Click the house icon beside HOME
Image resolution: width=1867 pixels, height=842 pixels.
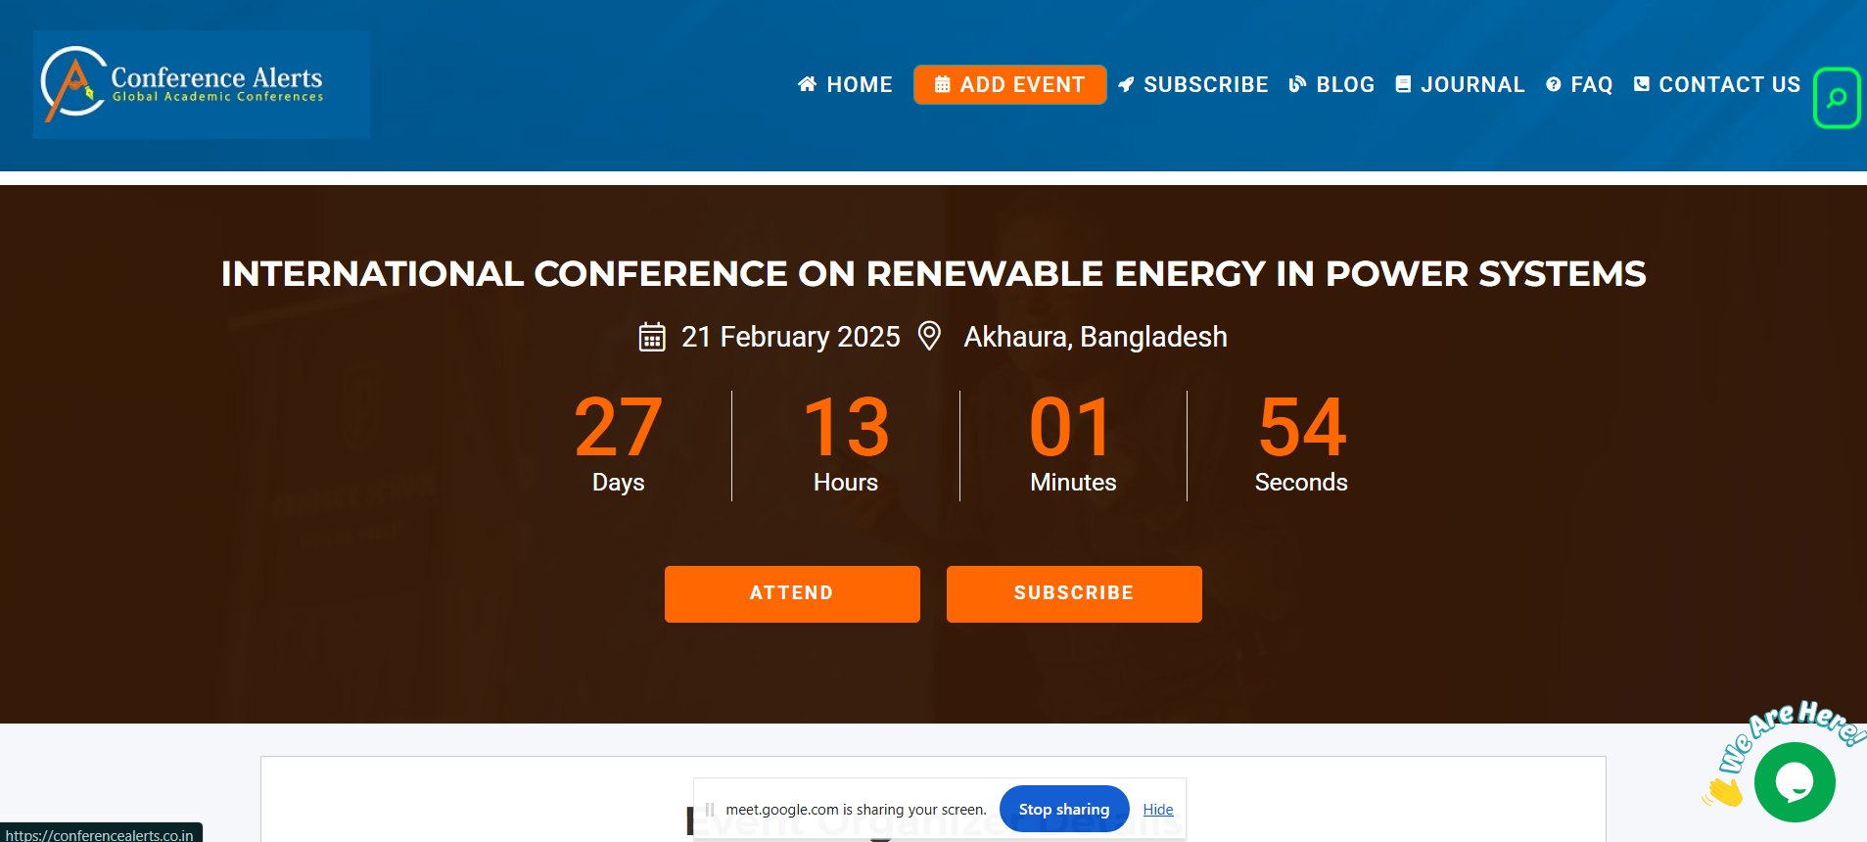click(x=808, y=84)
